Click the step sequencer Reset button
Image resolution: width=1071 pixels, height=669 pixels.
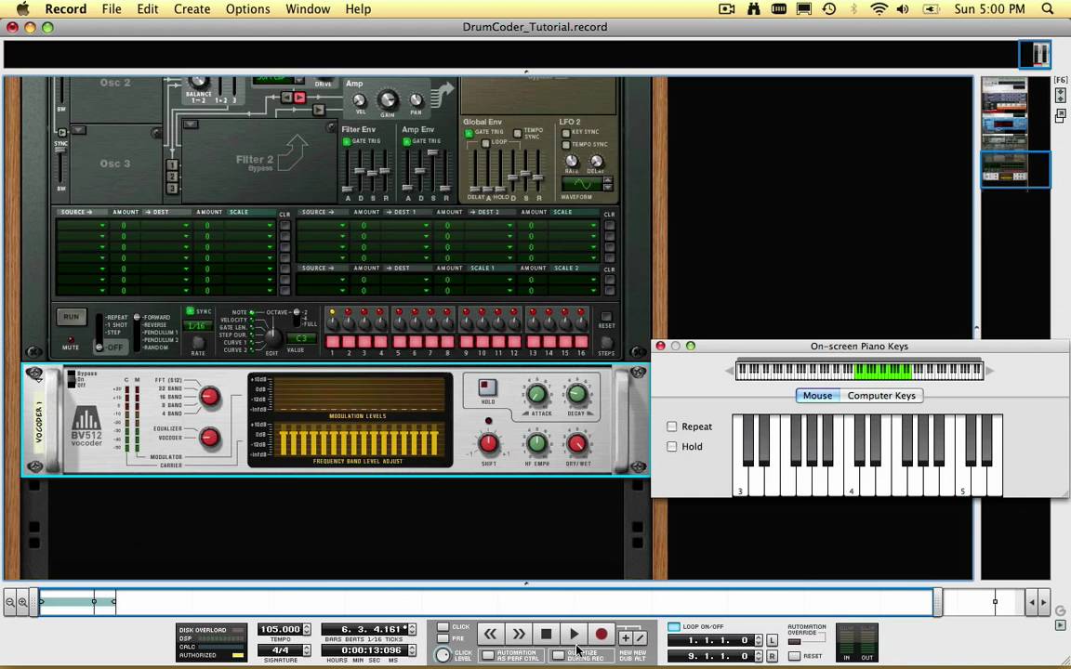coord(606,317)
